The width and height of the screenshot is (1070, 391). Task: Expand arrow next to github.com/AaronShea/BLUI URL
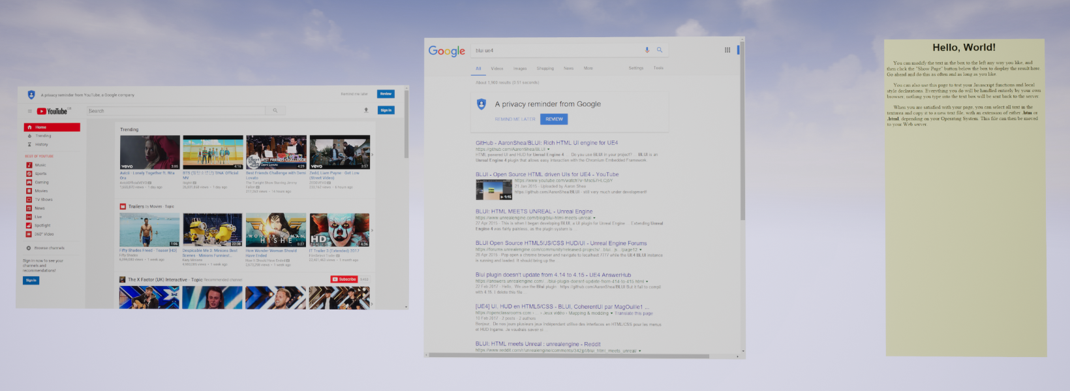[x=549, y=149]
